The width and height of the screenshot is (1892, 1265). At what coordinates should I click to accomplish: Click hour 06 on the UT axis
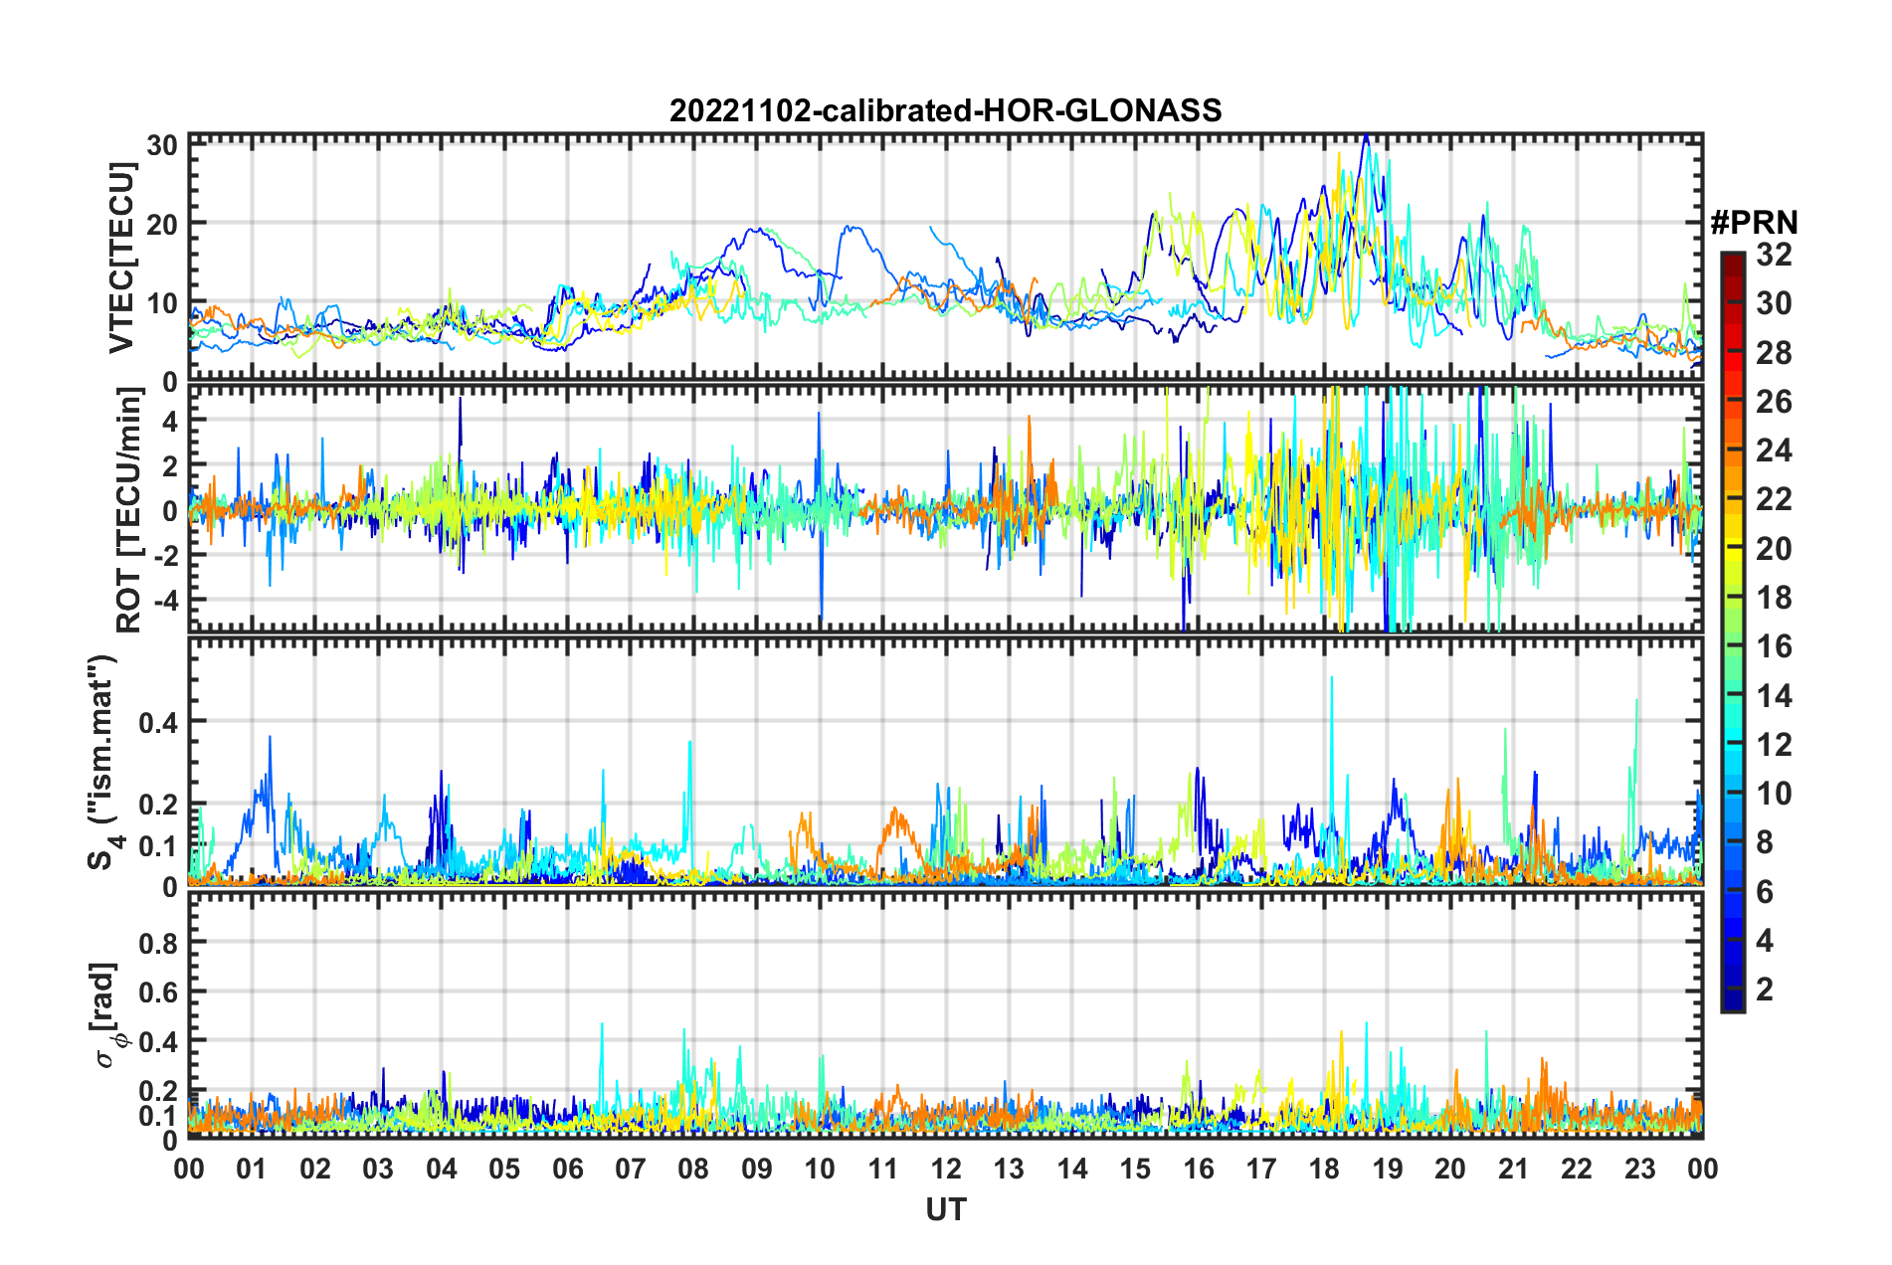(567, 1169)
